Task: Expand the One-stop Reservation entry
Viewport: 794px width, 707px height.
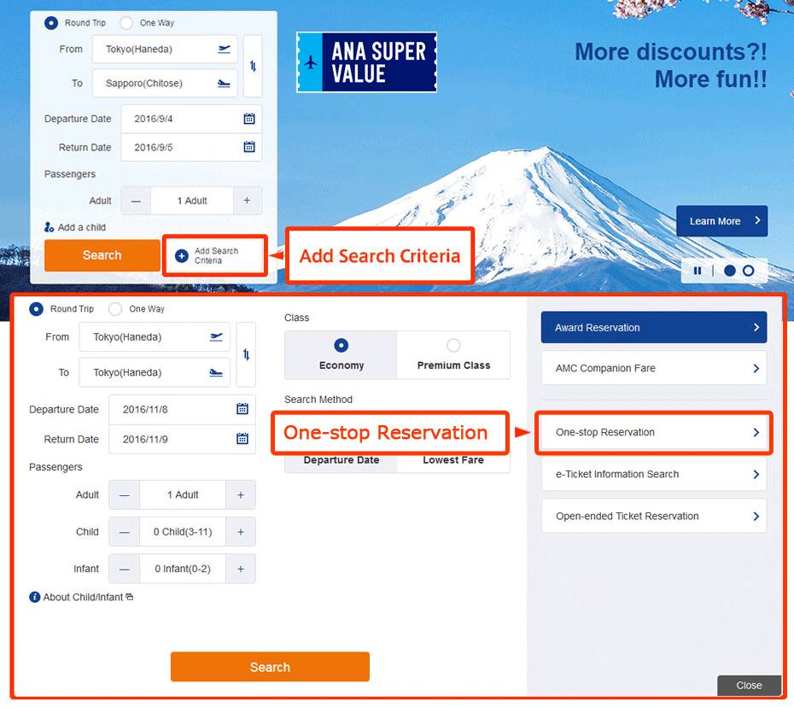Action: [x=654, y=432]
